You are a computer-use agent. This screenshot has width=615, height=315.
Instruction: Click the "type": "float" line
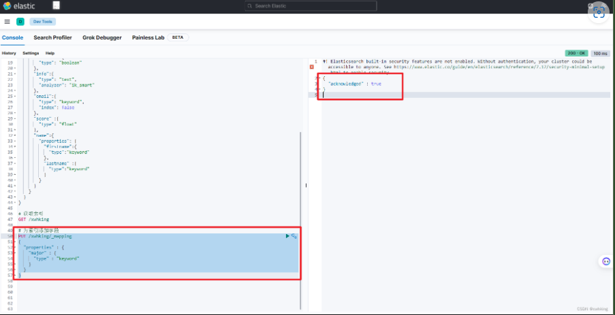(58, 125)
